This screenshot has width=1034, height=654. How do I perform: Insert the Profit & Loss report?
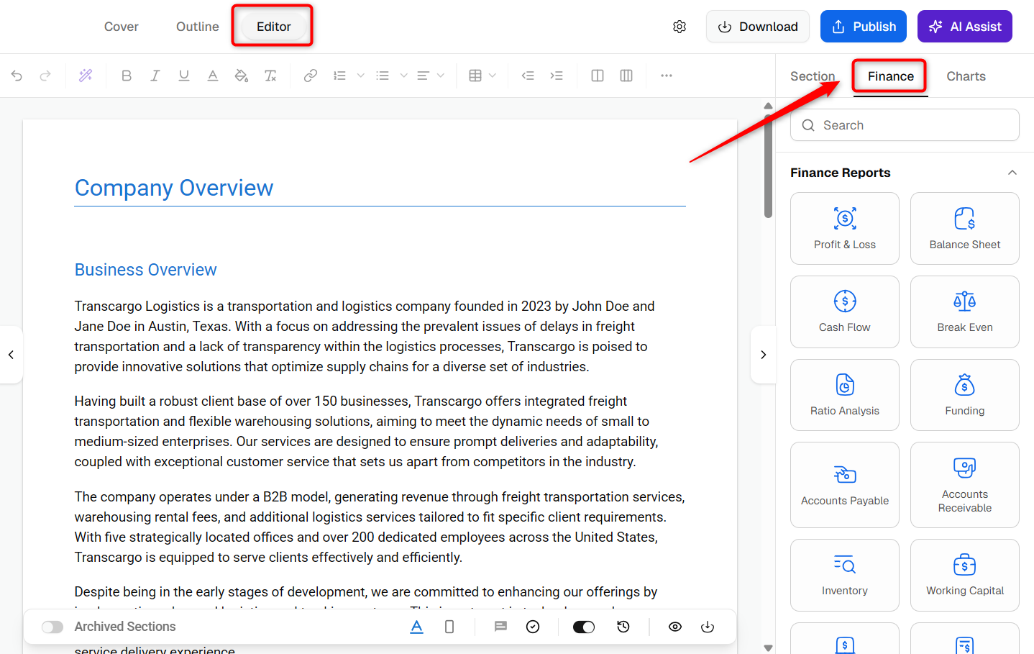coord(845,229)
